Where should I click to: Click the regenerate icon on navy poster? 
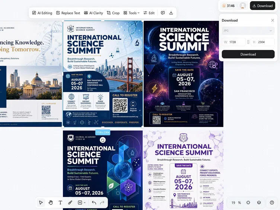(x=103, y=140)
